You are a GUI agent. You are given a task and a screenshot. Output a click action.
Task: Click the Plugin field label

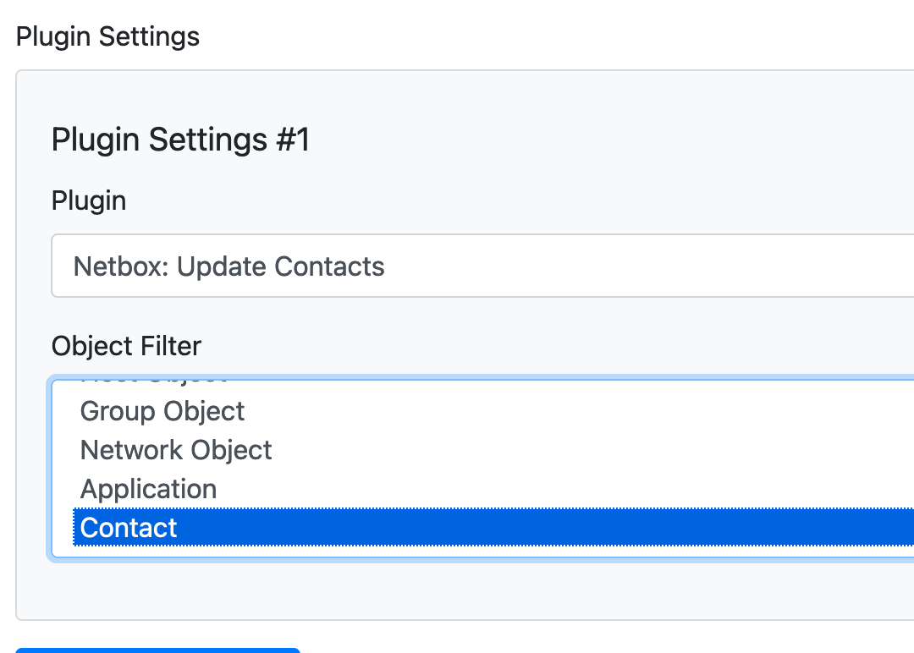89,200
